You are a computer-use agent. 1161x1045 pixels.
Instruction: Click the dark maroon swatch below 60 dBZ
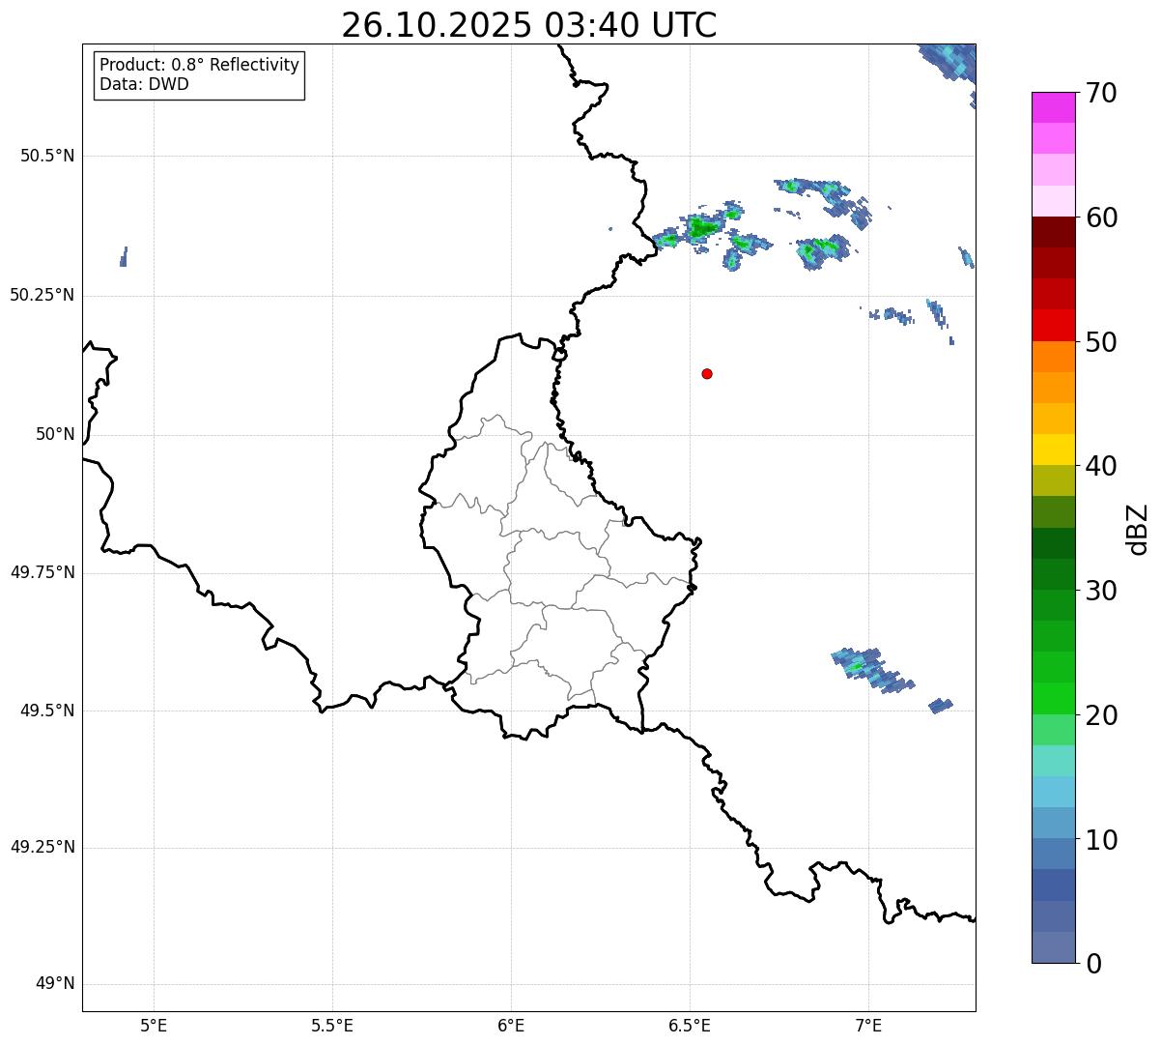coord(1053,232)
